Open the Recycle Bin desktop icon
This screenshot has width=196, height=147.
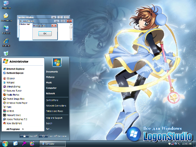click(x=6, y=53)
